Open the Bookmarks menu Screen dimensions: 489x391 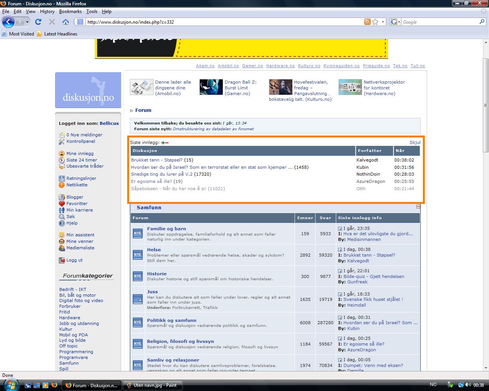coord(70,11)
